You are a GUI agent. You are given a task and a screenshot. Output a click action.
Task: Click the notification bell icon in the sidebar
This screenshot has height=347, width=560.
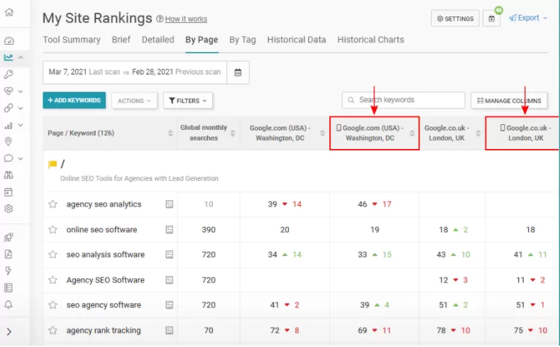pyautogui.click(x=9, y=304)
